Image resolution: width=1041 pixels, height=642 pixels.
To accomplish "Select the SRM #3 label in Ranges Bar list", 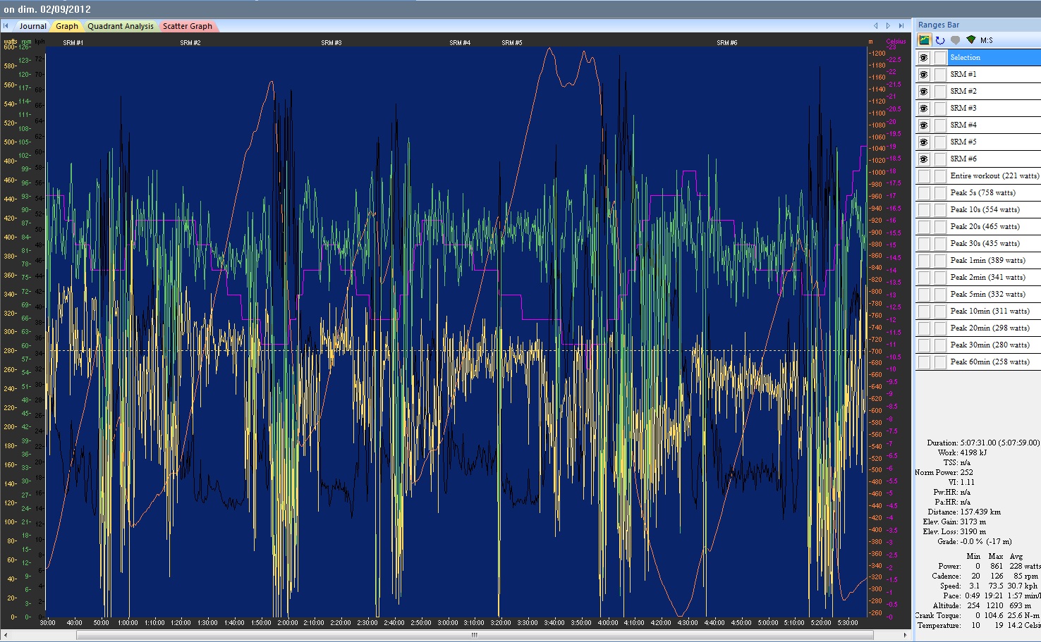I will click(963, 109).
